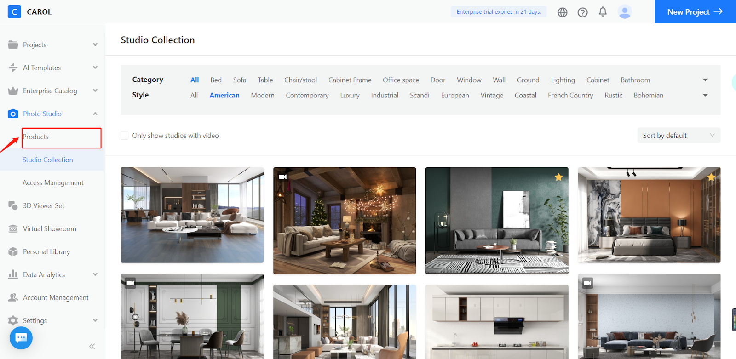Image resolution: width=736 pixels, height=359 pixels.
Task: Expand the Projects menu chevron
Action: point(95,45)
